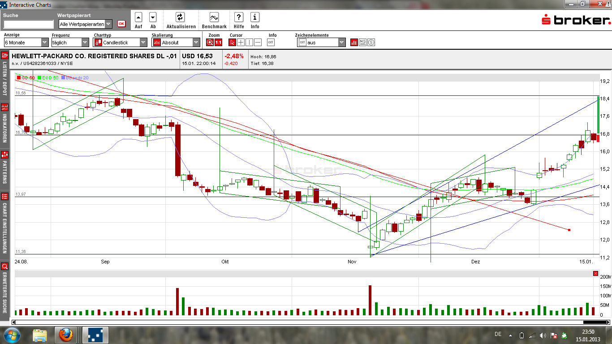Click into the Suche search field
The width and height of the screenshot is (612, 344).
pos(28,25)
